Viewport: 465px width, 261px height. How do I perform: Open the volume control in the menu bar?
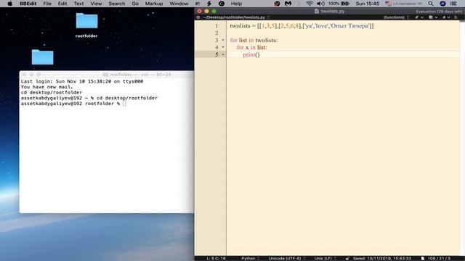click(x=320, y=4)
